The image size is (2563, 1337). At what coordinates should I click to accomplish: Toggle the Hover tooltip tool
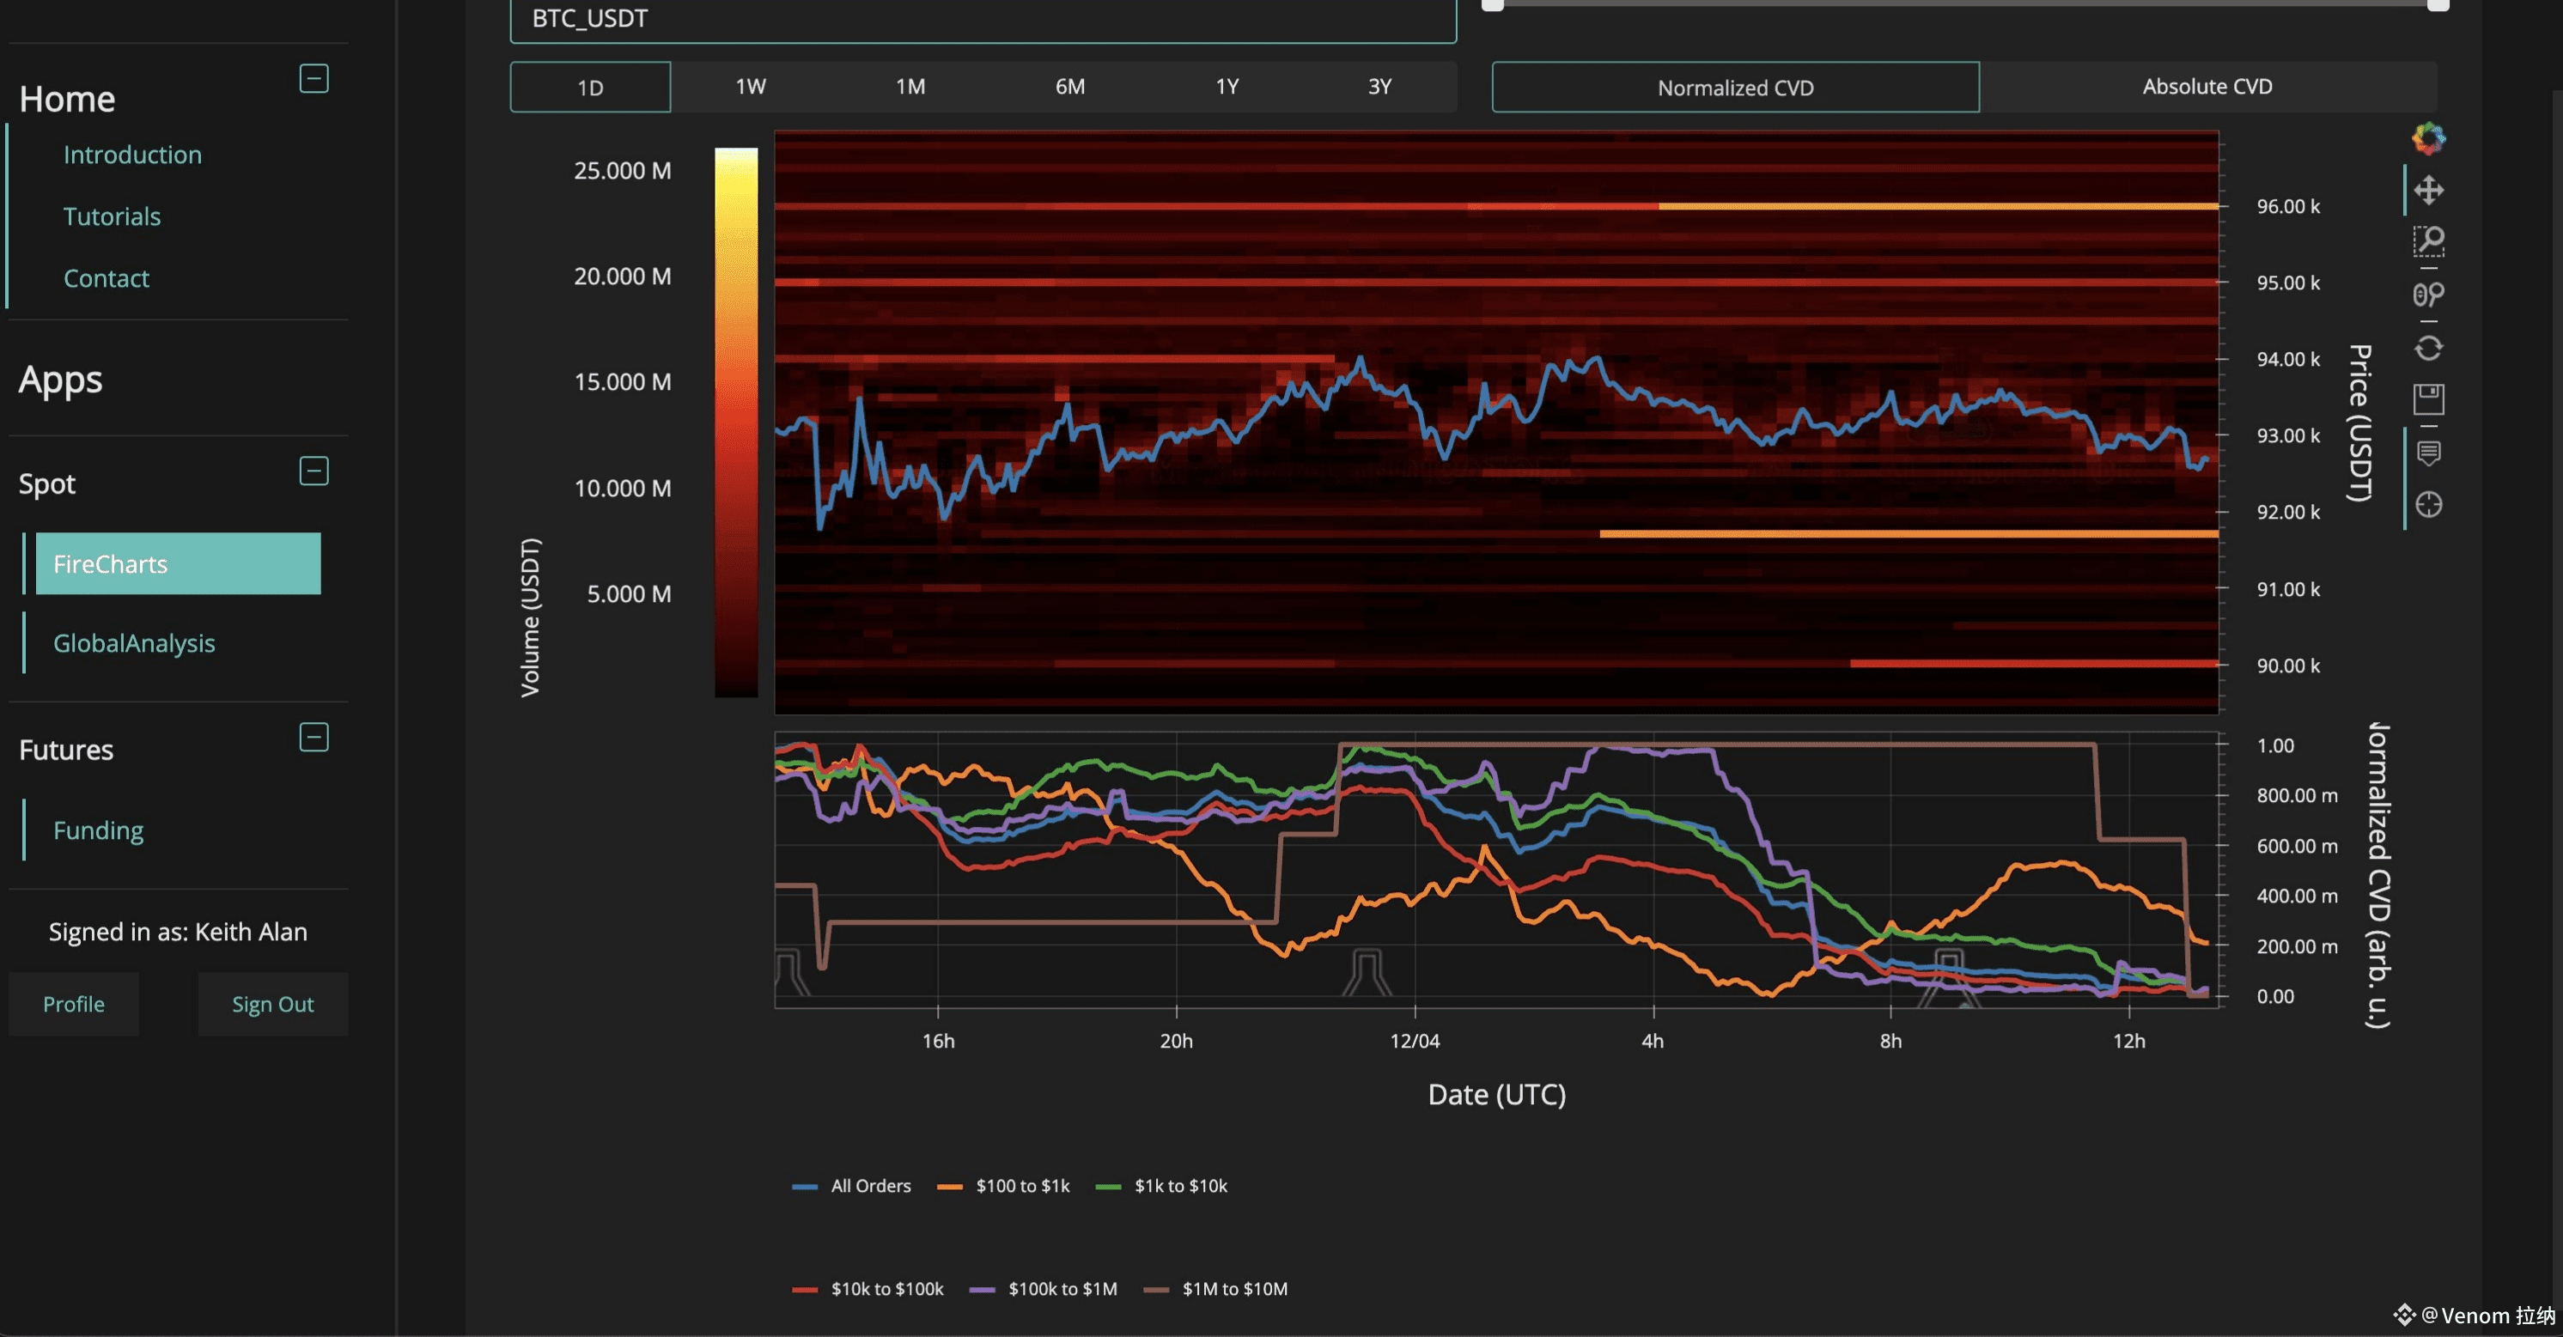click(x=2427, y=453)
